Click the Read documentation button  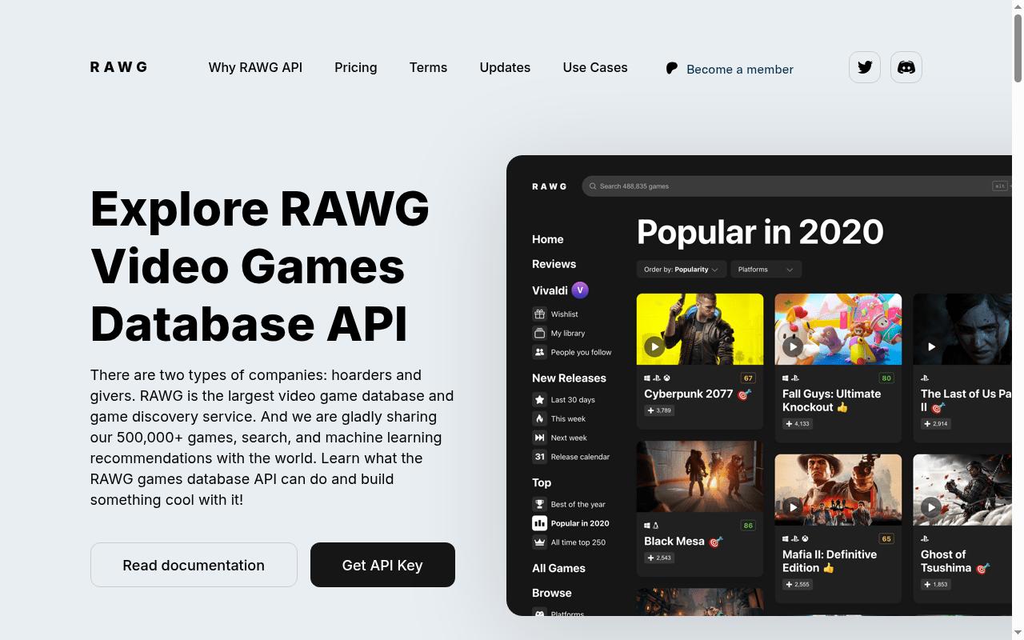[194, 565]
